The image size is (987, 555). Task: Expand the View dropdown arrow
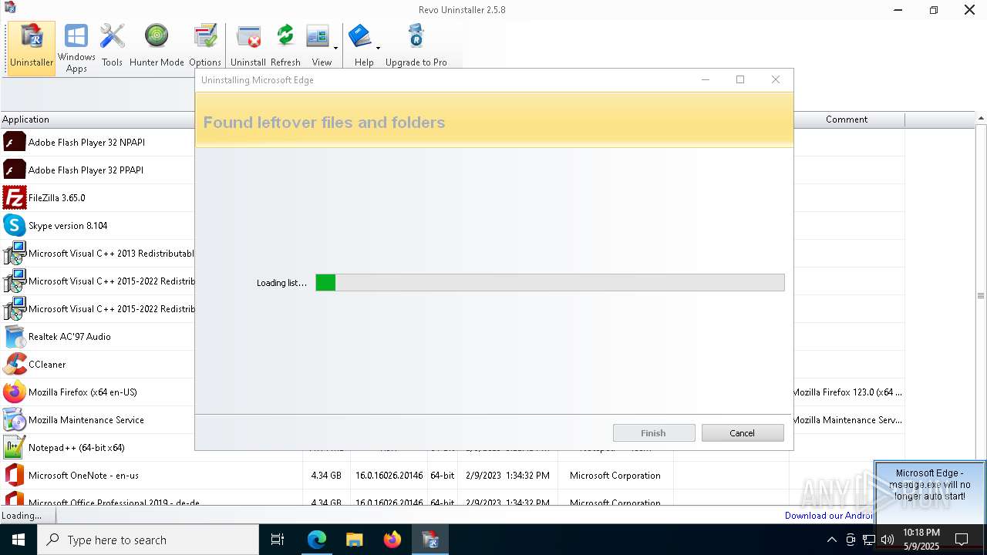coord(335,48)
